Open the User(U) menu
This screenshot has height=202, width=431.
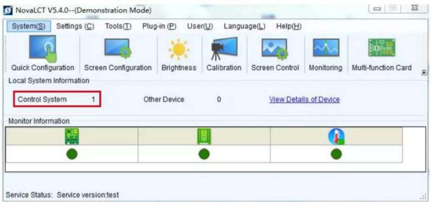[200, 26]
